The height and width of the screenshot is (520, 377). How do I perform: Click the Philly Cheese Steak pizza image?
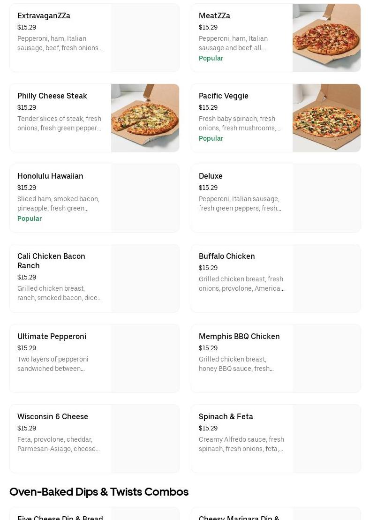click(x=145, y=118)
